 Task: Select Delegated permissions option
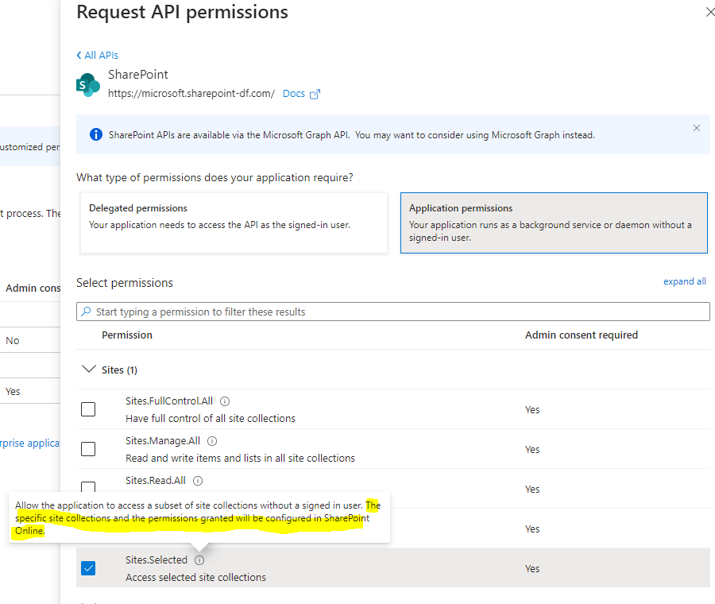(234, 223)
